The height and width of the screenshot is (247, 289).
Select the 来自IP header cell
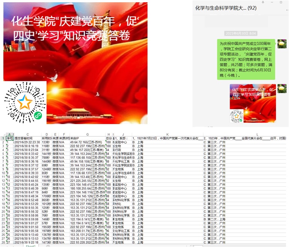87,138
